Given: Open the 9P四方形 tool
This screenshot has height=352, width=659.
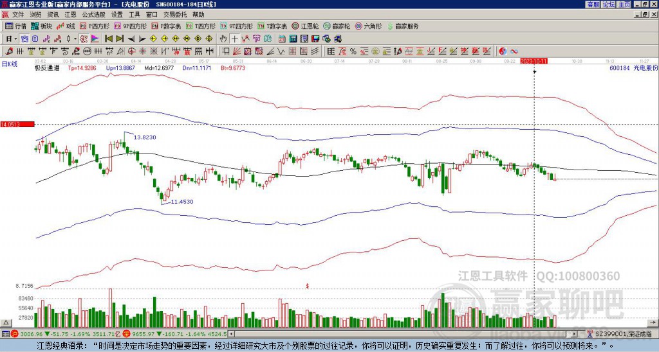Looking at the screenshot, I should [131, 26].
